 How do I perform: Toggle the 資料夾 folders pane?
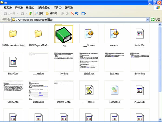[51, 13]
